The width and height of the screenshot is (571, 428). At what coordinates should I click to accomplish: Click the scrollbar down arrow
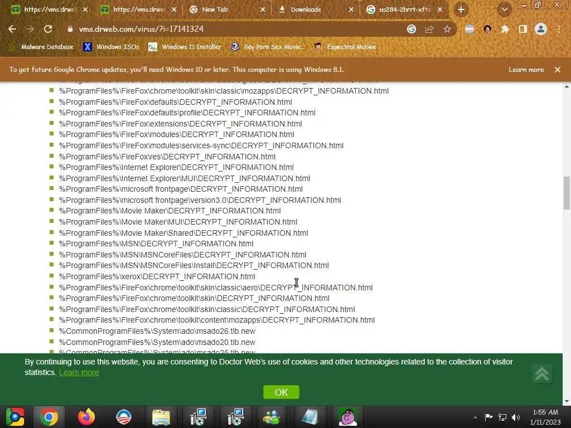pos(567,401)
